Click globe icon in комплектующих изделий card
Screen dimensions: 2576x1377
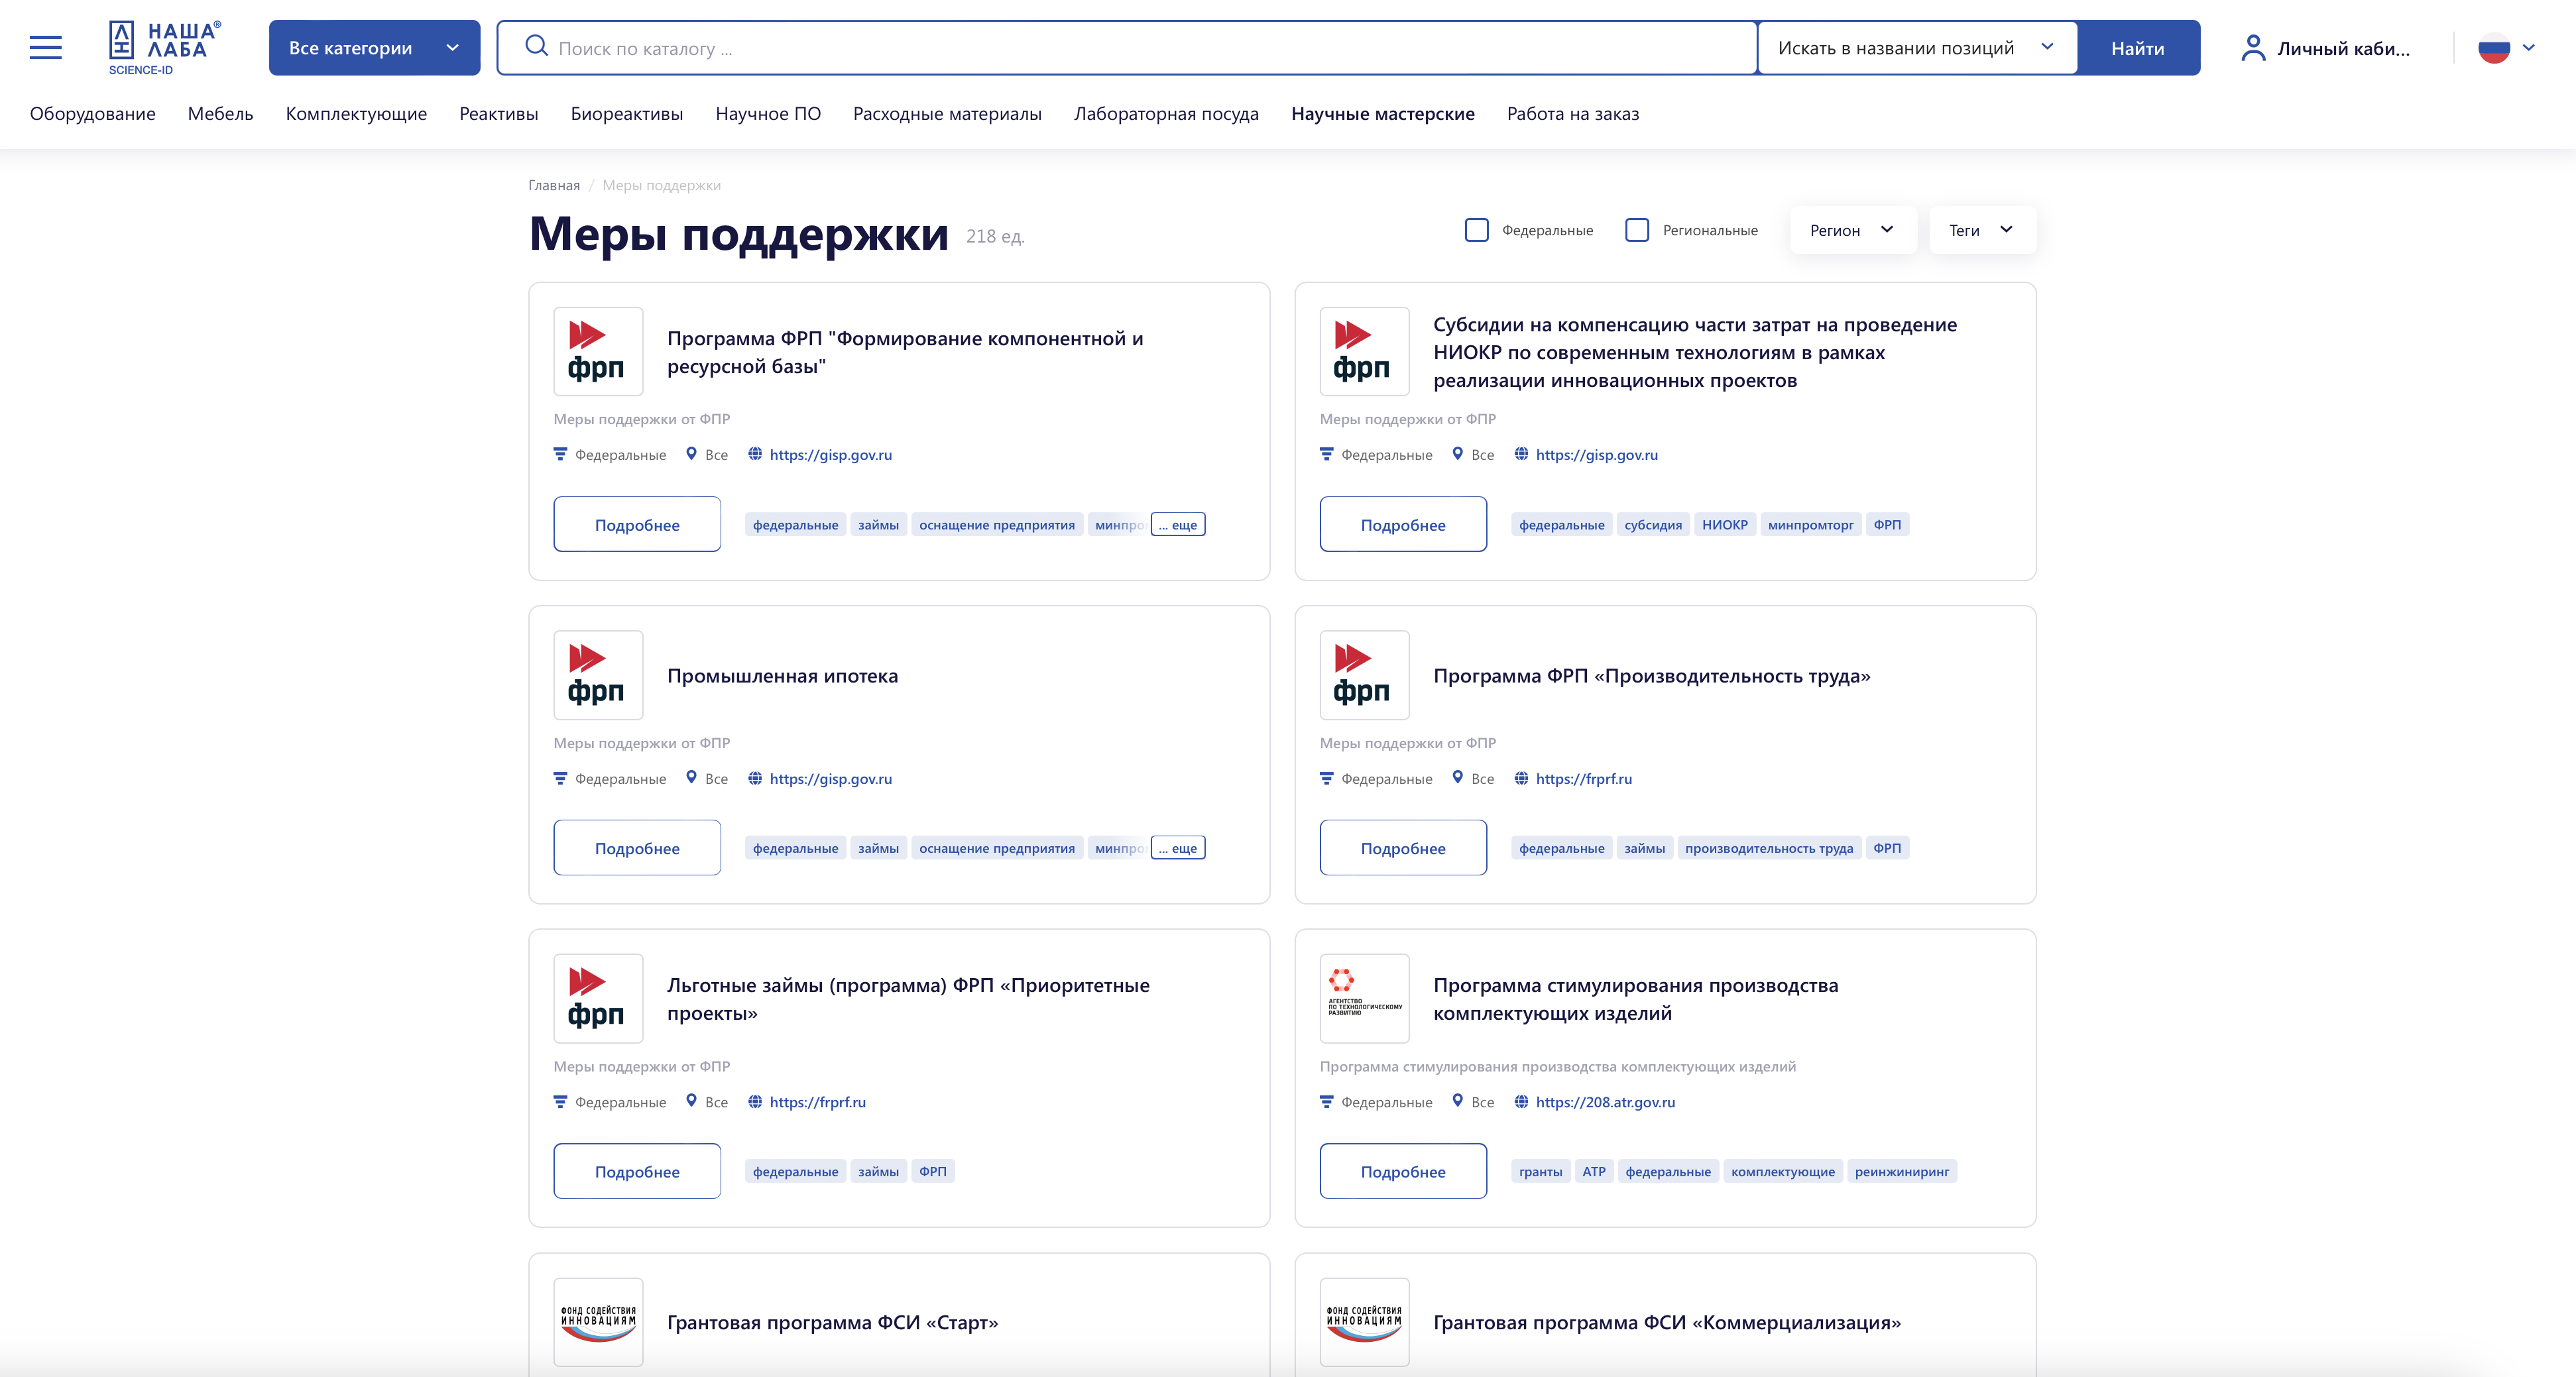(x=1521, y=1101)
